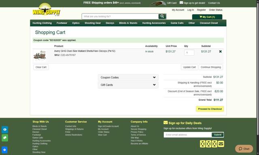The width and height of the screenshot is (259, 155).
Task: Click the Log In link
Action: 191,10
